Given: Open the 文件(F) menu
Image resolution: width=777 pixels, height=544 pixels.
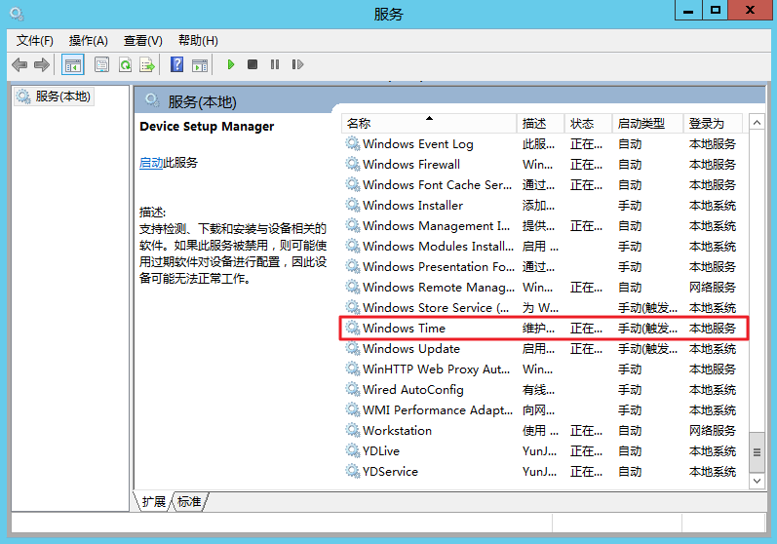Looking at the screenshot, I should tap(35, 40).
